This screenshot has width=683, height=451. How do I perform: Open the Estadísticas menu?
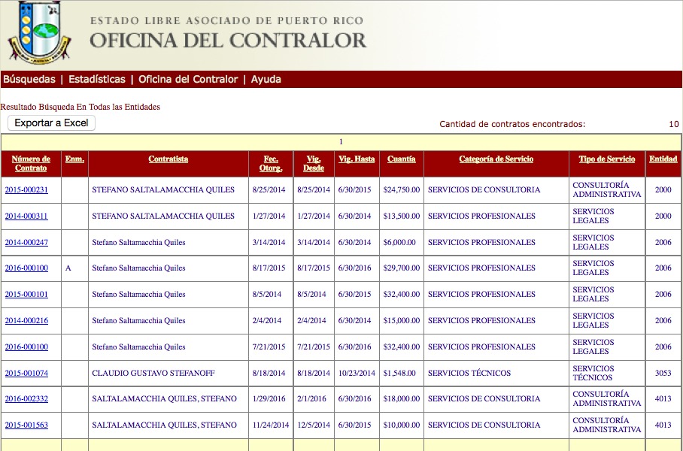pyautogui.click(x=97, y=79)
